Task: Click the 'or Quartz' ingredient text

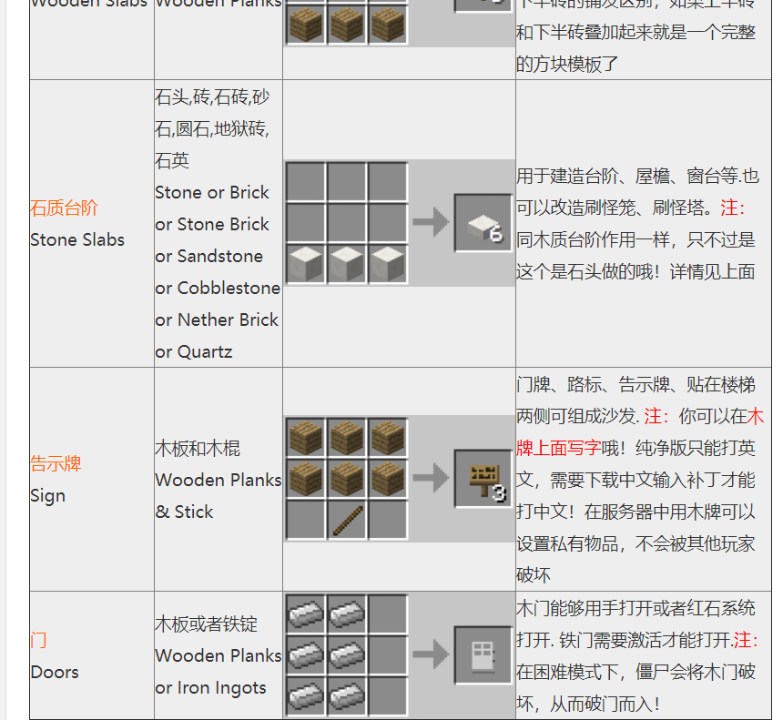Action: (x=194, y=352)
